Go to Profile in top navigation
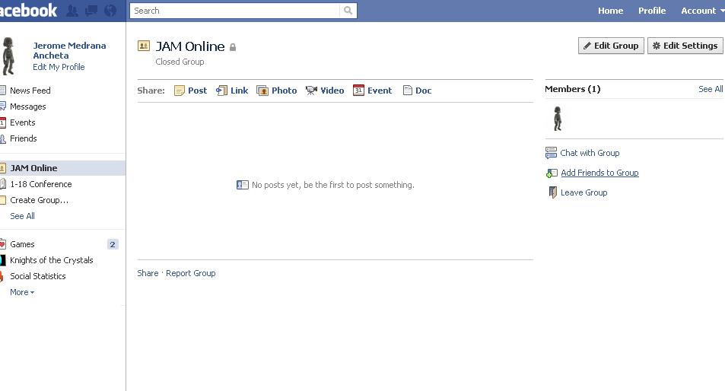Viewport: 725px width, 391px height. (x=652, y=11)
